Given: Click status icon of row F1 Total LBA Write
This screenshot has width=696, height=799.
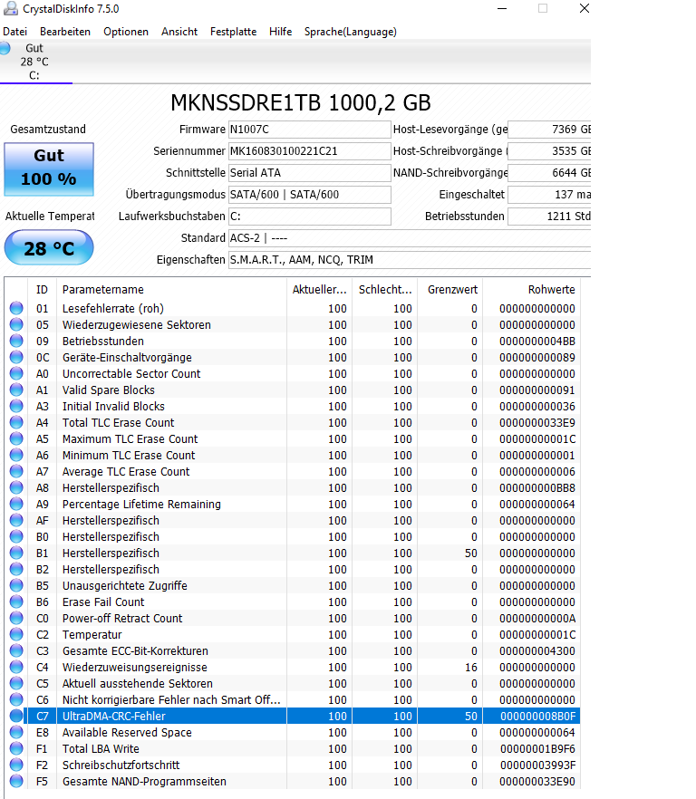Looking at the screenshot, I should pos(16,748).
